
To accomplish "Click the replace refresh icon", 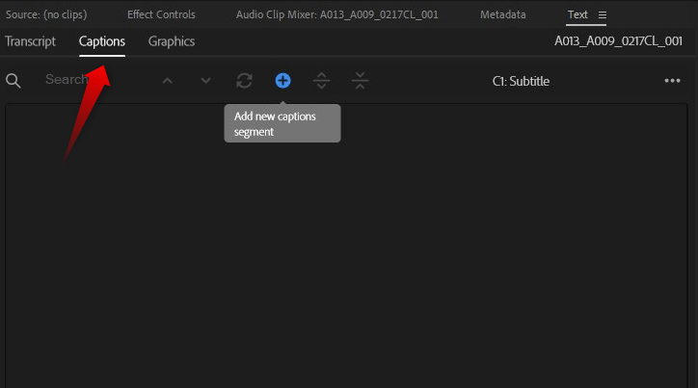I will pyautogui.click(x=244, y=81).
